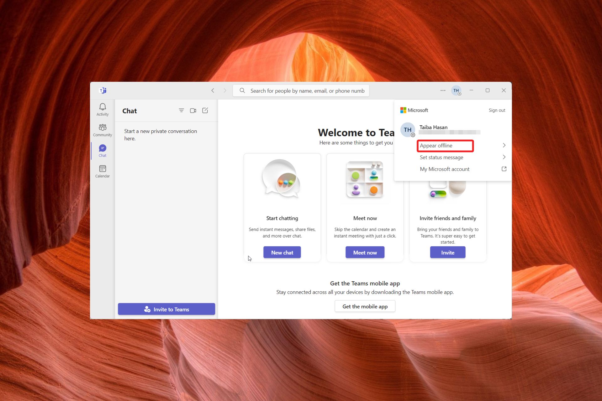Click the Get the mobile app button
602x401 pixels.
click(365, 306)
